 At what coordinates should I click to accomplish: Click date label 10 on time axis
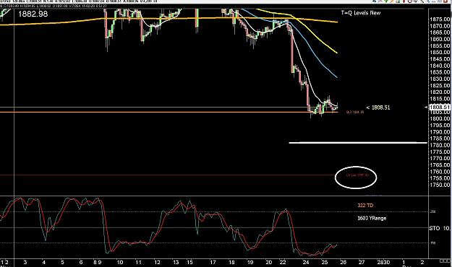point(120,262)
